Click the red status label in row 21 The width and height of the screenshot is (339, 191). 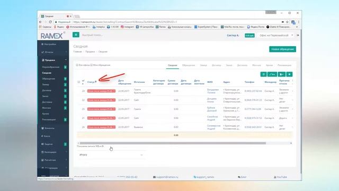[x=101, y=118]
